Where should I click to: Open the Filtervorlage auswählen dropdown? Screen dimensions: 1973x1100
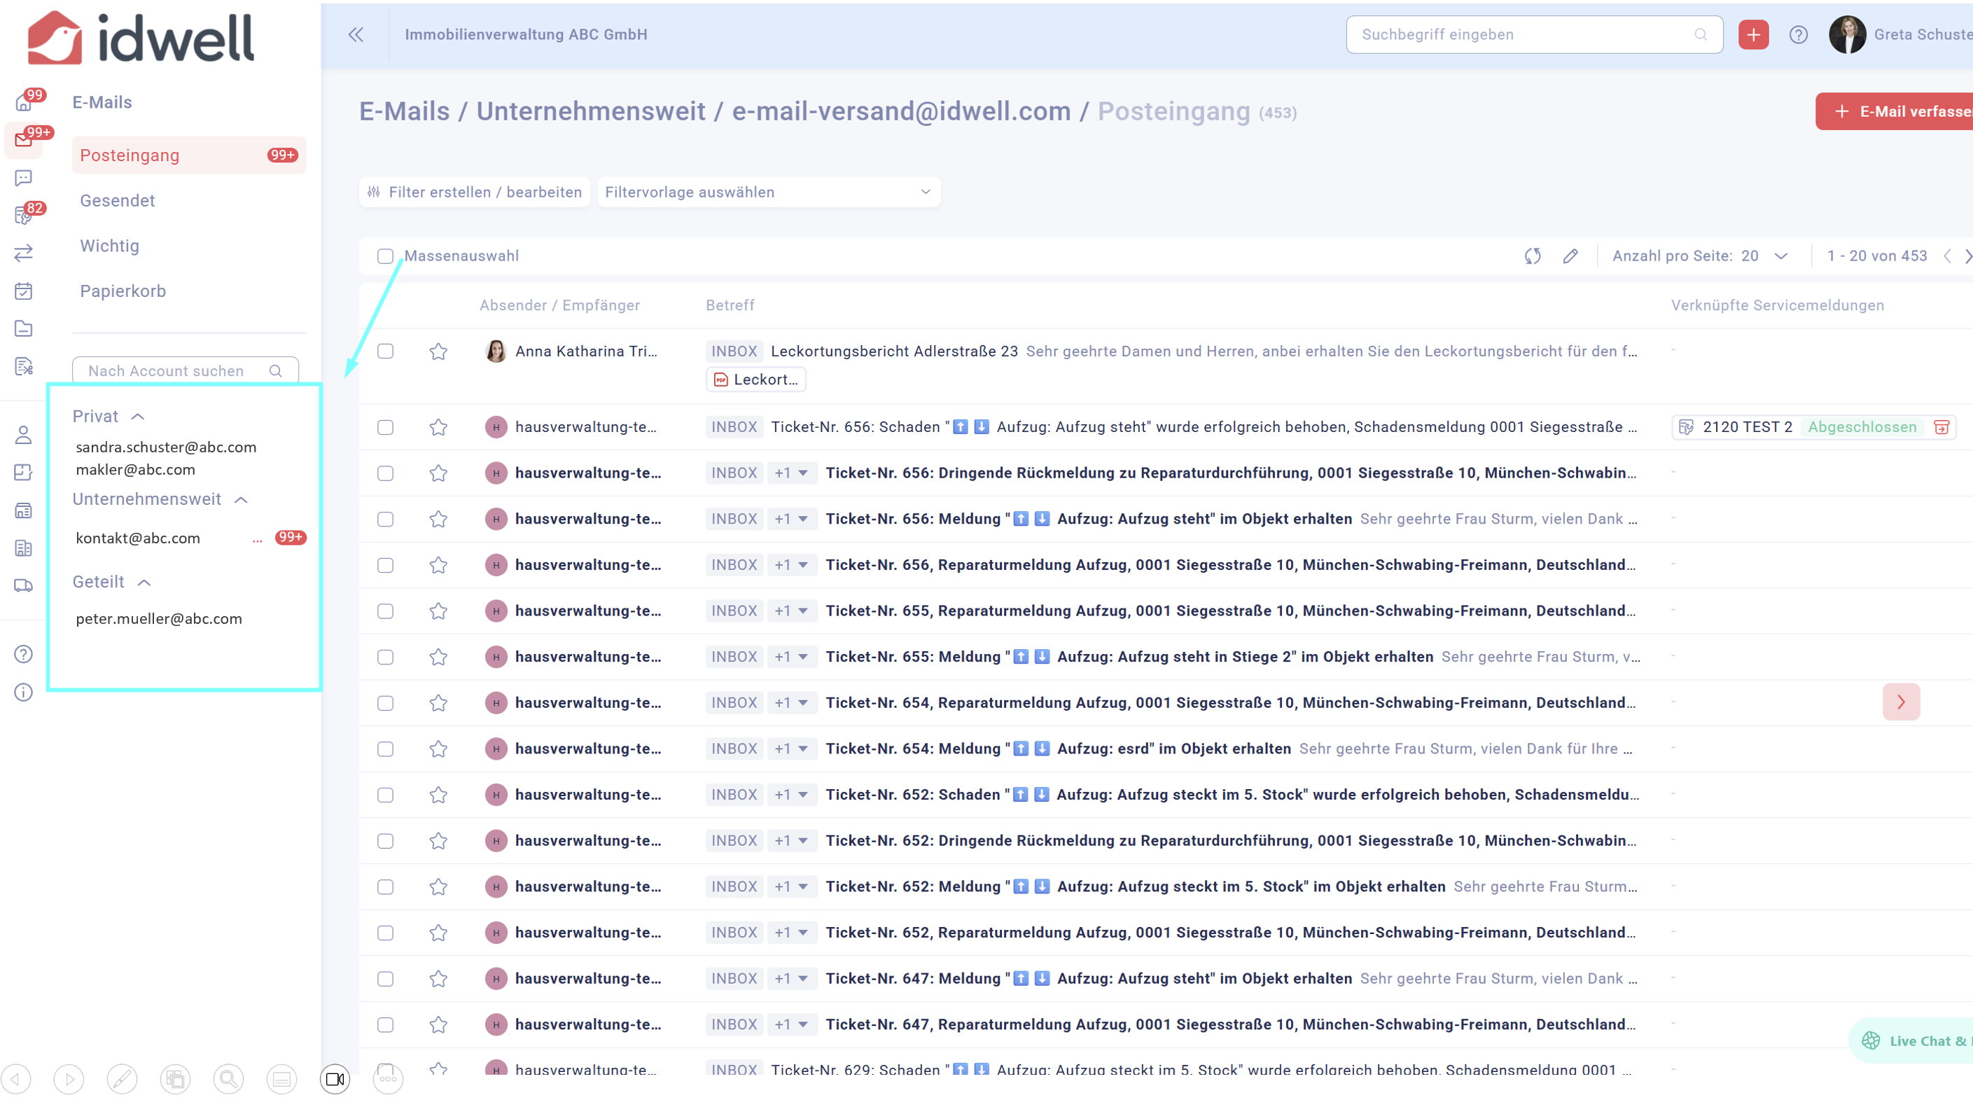[x=767, y=193]
